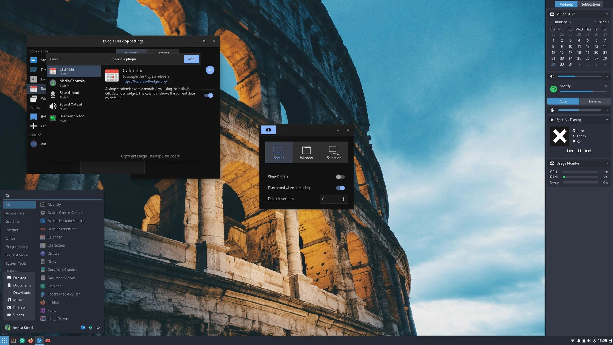The image size is (613, 345).
Task: Click the Usage Monitor plugin icon
Action: (53, 118)
